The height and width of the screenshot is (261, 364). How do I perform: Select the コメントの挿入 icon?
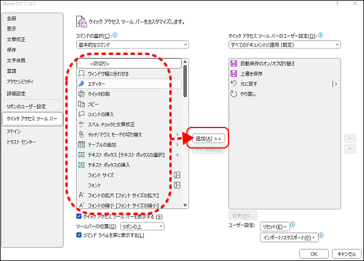tap(81, 114)
